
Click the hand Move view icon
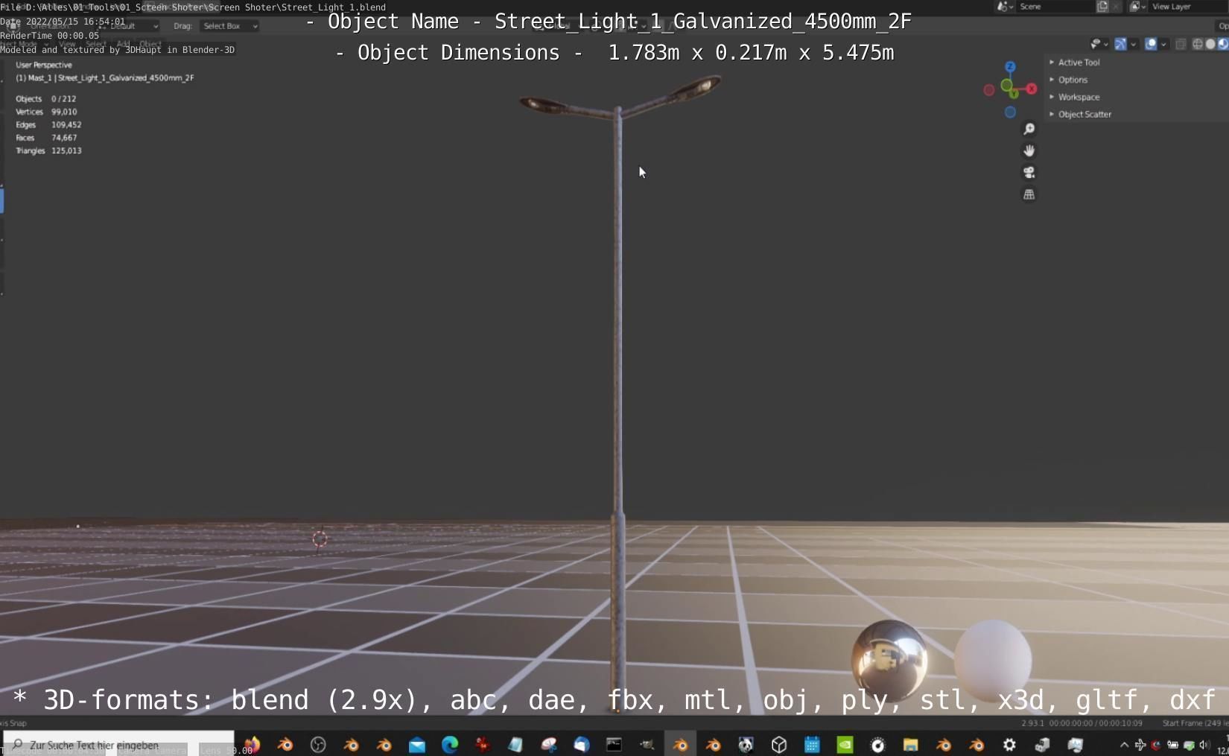(1029, 150)
